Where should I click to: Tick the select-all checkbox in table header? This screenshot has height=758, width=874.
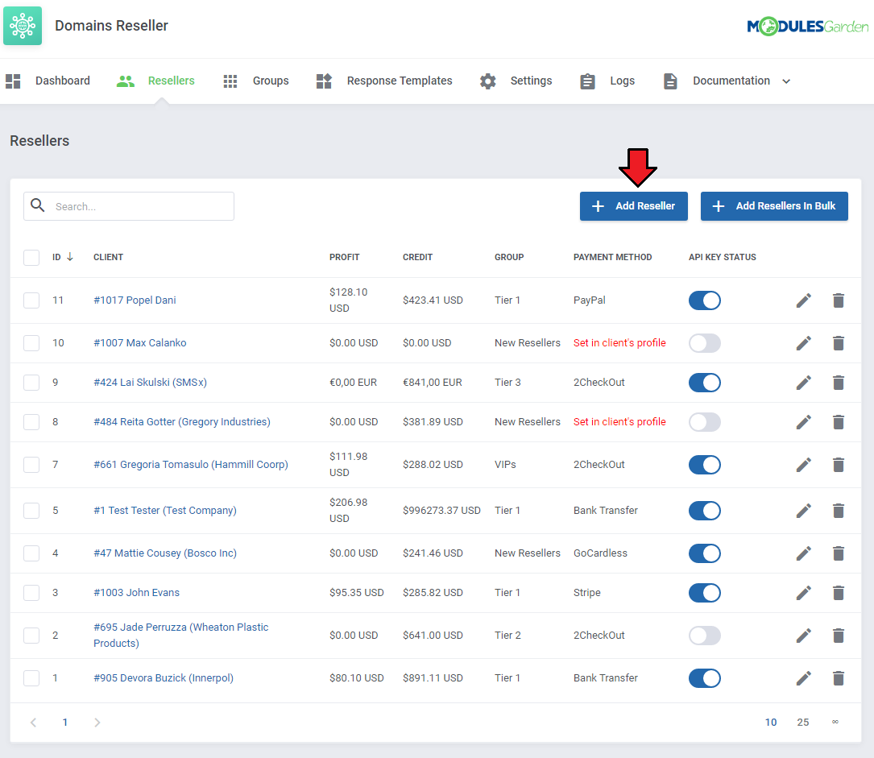31,258
